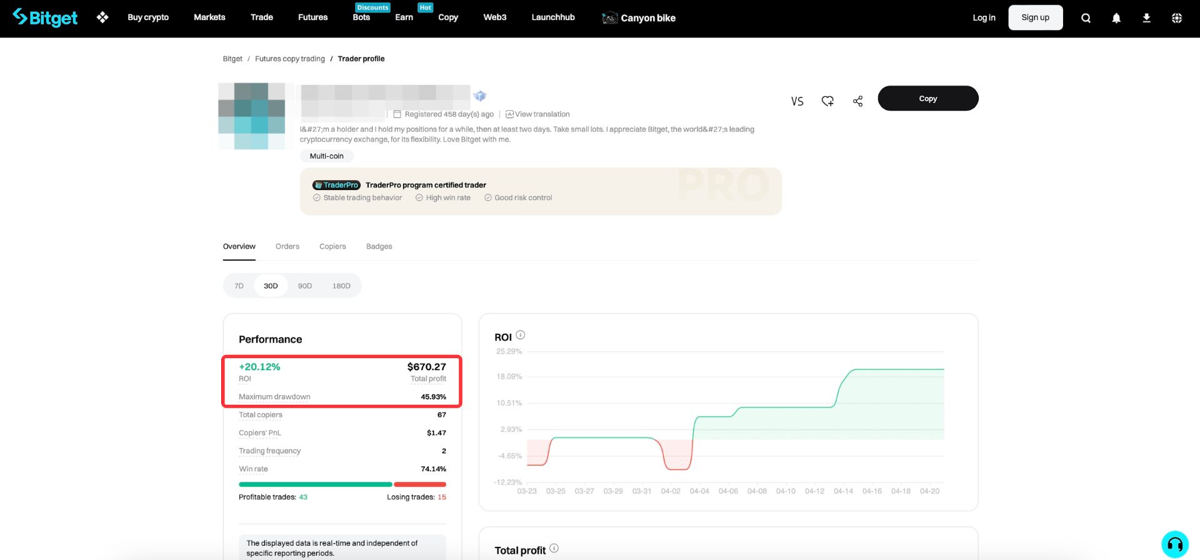The height and width of the screenshot is (560, 1200).
Task: Click the ROI chart 04-02 date
Action: click(x=671, y=491)
